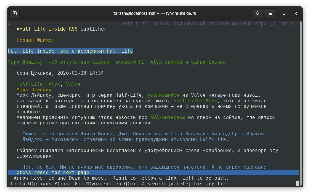This screenshot has height=195, width=310.
Task: Click 'M)ain screen' in the bottom command line
Action: [104, 184]
